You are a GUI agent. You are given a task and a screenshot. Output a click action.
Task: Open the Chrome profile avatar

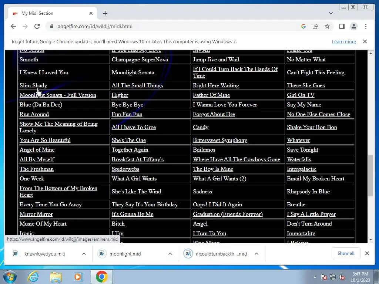click(x=353, y=26)
